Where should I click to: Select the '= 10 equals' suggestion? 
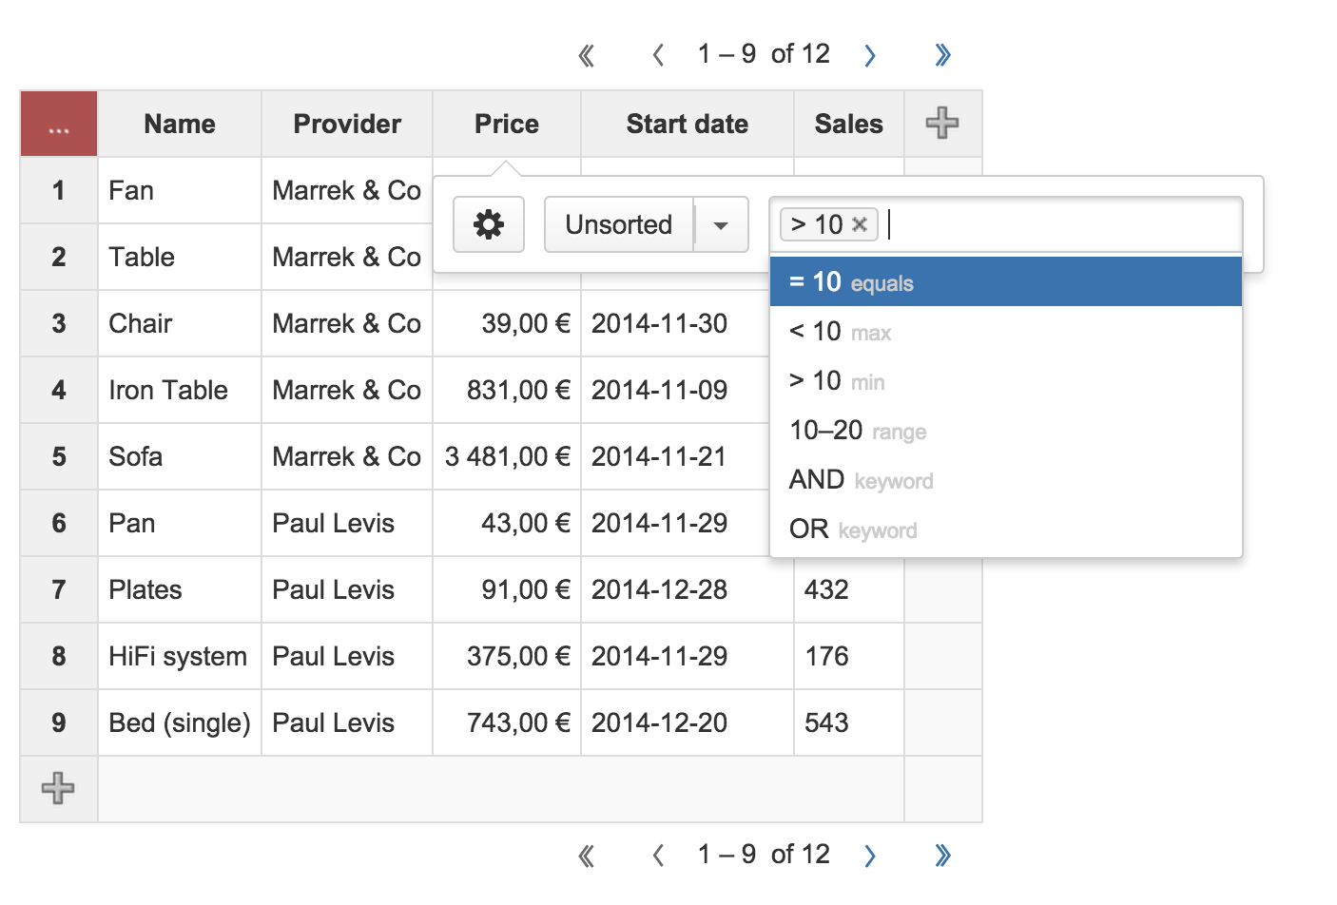pos(1005,282)
